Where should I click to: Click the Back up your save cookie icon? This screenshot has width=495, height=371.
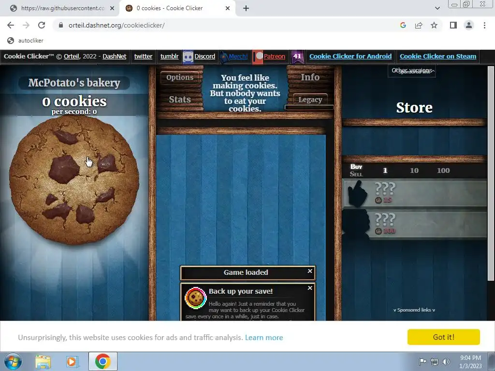pos(195,298)
